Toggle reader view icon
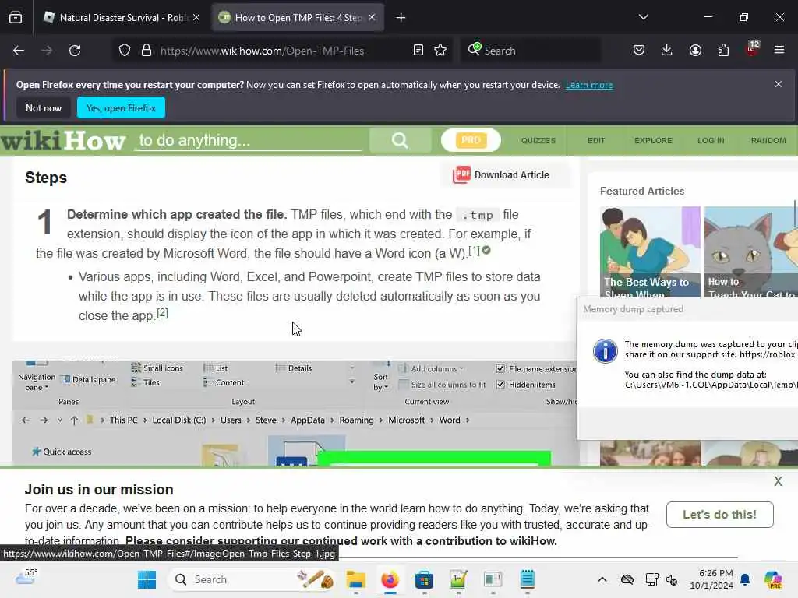This screenshot has height=598, width=798. point(418,51)
